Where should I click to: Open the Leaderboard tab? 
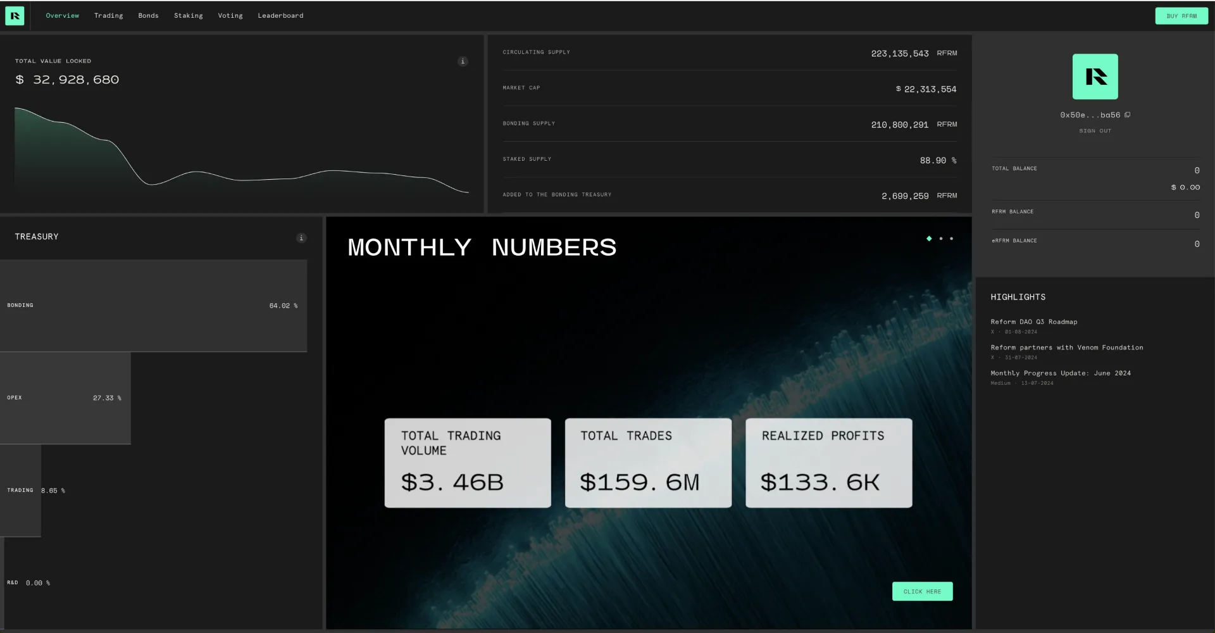[x=280, y=16]
